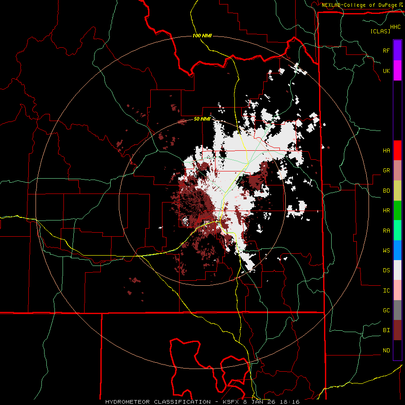Click the RF legend label
405x405 pixels.
click(x=386, y=50)
